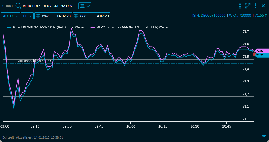
Task: Click the link chain icon at bottom right
Action: point(264,136)
